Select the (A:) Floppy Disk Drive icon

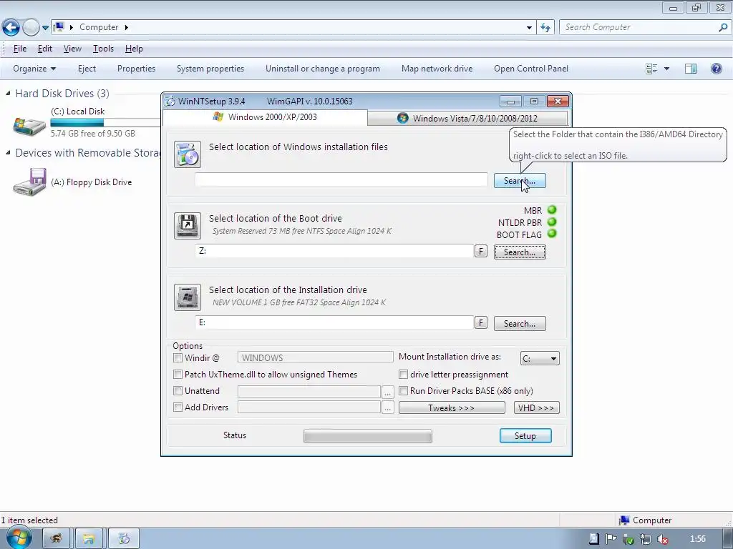[x=29, y=182]
